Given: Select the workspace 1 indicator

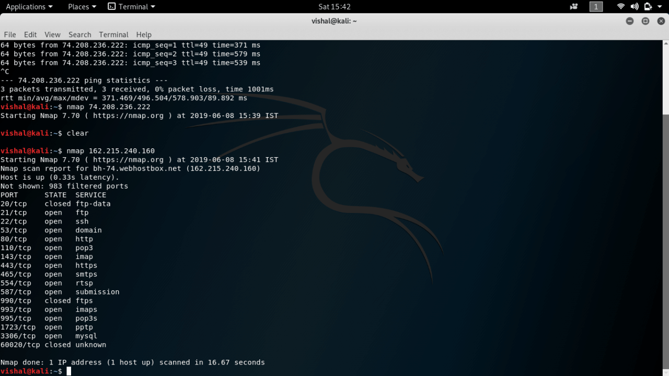Looking at the screenshot, I should point(596,6).
